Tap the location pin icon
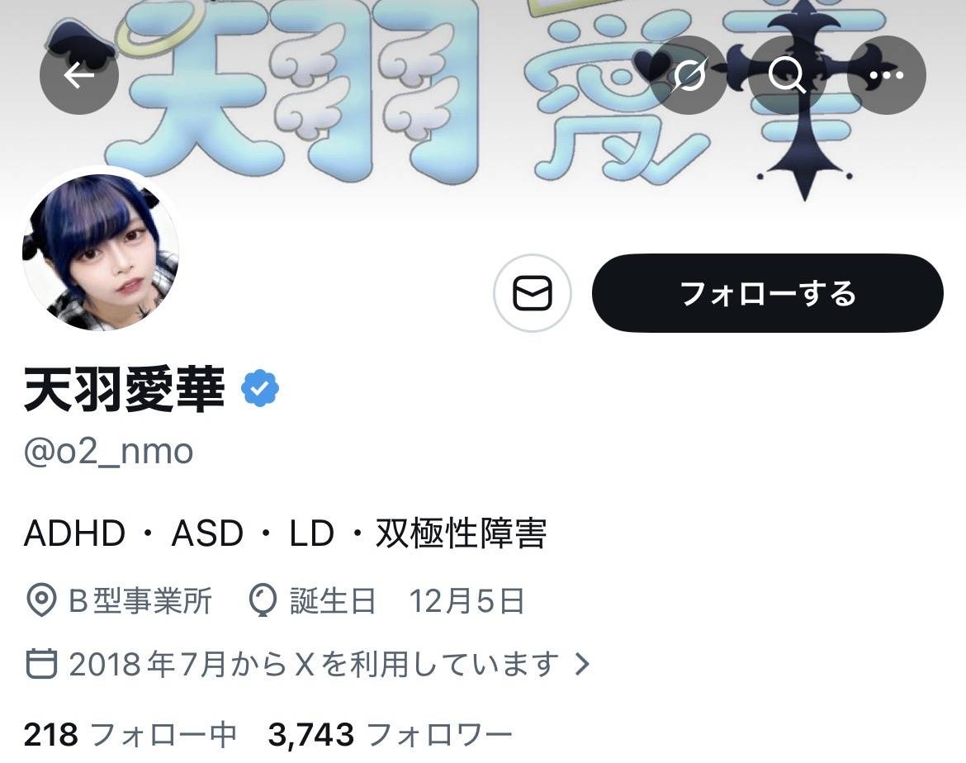This screenshot has width=966, height=763. [41, 600]
